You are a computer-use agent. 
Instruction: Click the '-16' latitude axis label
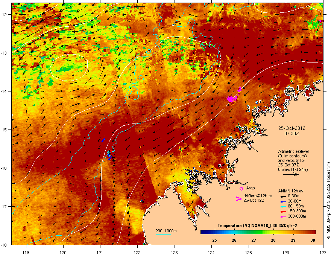coord(4,168)
